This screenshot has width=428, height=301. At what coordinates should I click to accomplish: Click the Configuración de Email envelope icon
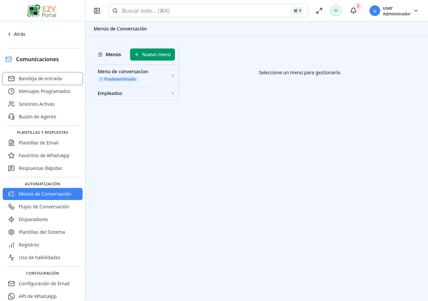tap(11, 284)
